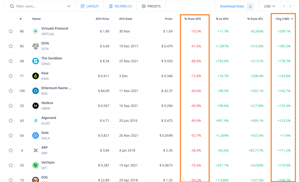Sort by the # rank column

click(21, 19)
